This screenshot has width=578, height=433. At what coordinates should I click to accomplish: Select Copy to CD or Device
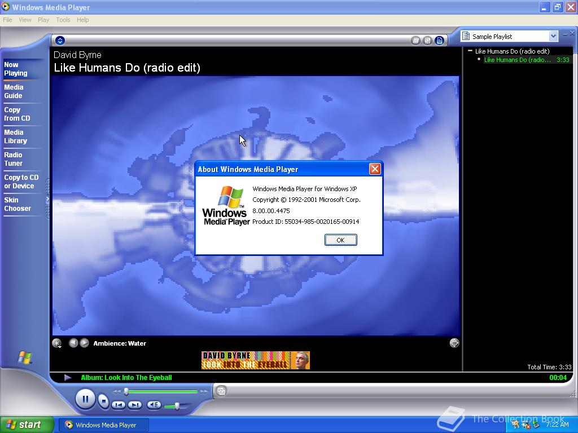pos(21,182)
